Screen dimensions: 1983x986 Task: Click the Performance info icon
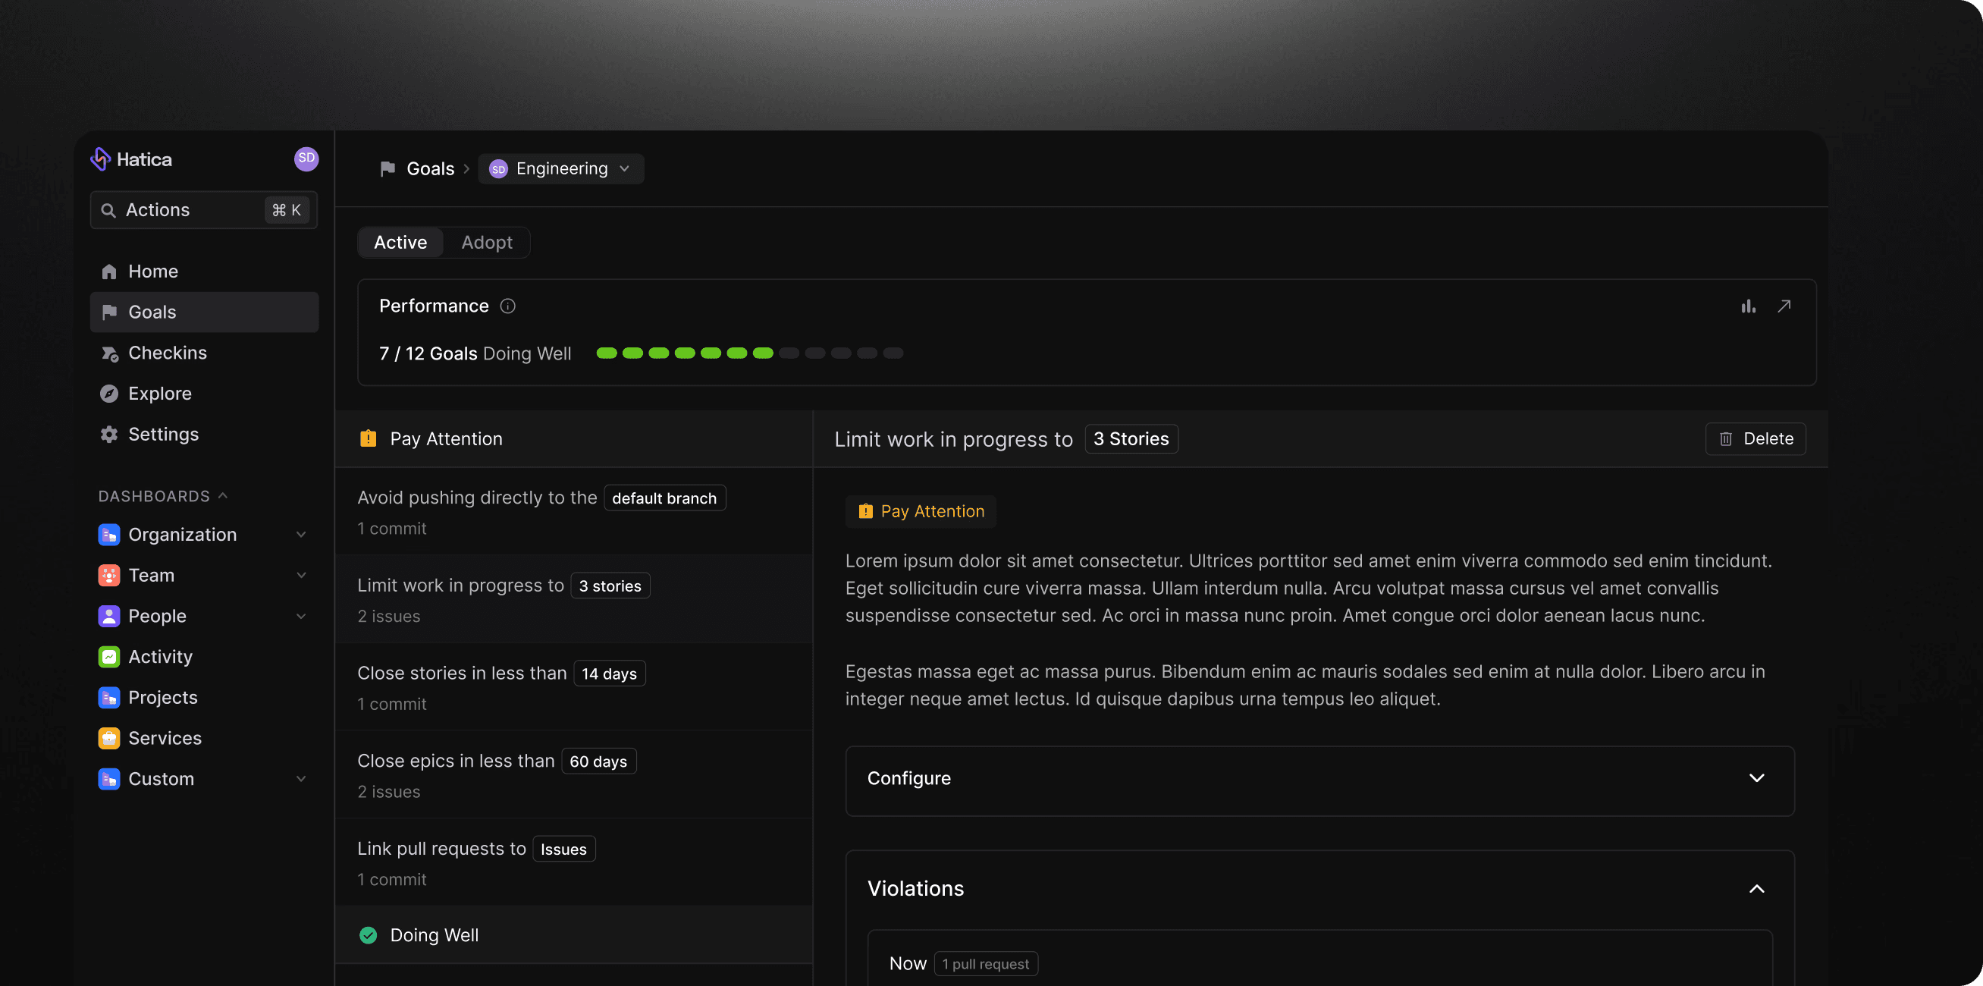[x=507, y=306]
